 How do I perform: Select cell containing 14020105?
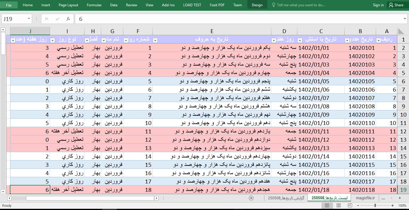pyautogui.click(x=360, y=81)
